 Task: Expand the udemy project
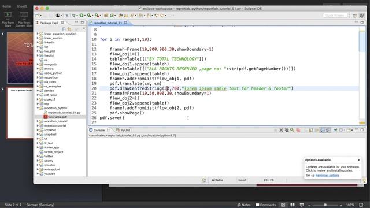pos(38,161)
